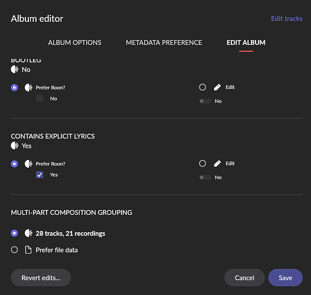The width and height of the screenshot is (311, 295).
Task: Toggle the explicit lyrics edit switch set to No
Action: tap(205, 177)
